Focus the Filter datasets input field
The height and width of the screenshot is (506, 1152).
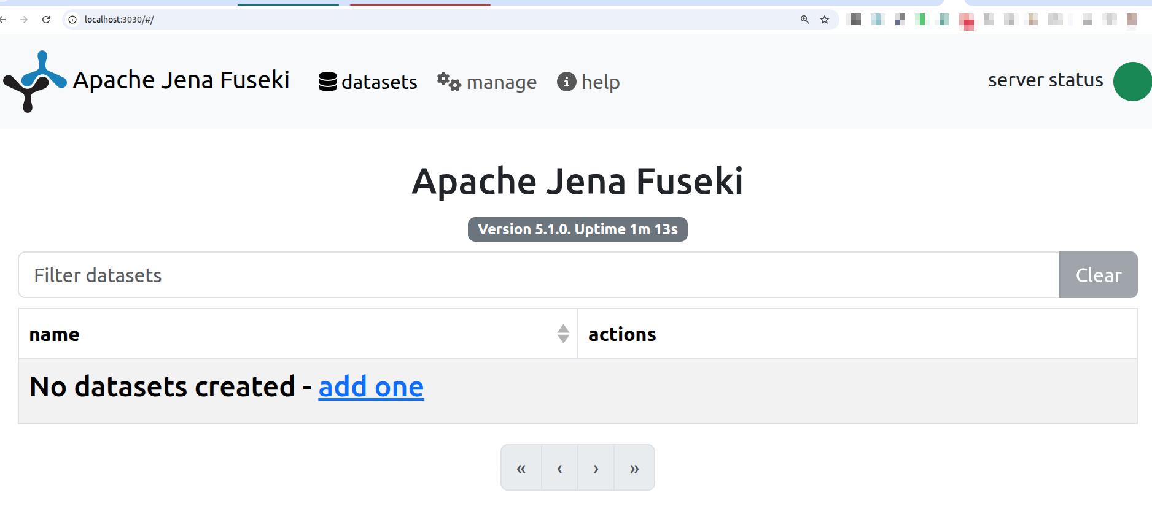[x=539, y=275]
